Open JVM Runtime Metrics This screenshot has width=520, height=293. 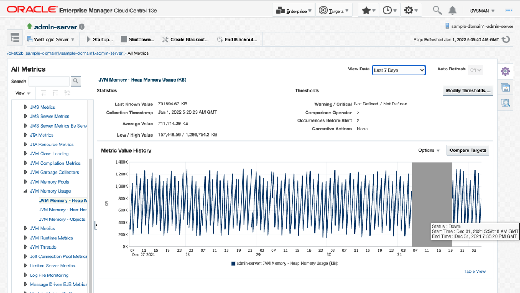[x=52, y=238]
